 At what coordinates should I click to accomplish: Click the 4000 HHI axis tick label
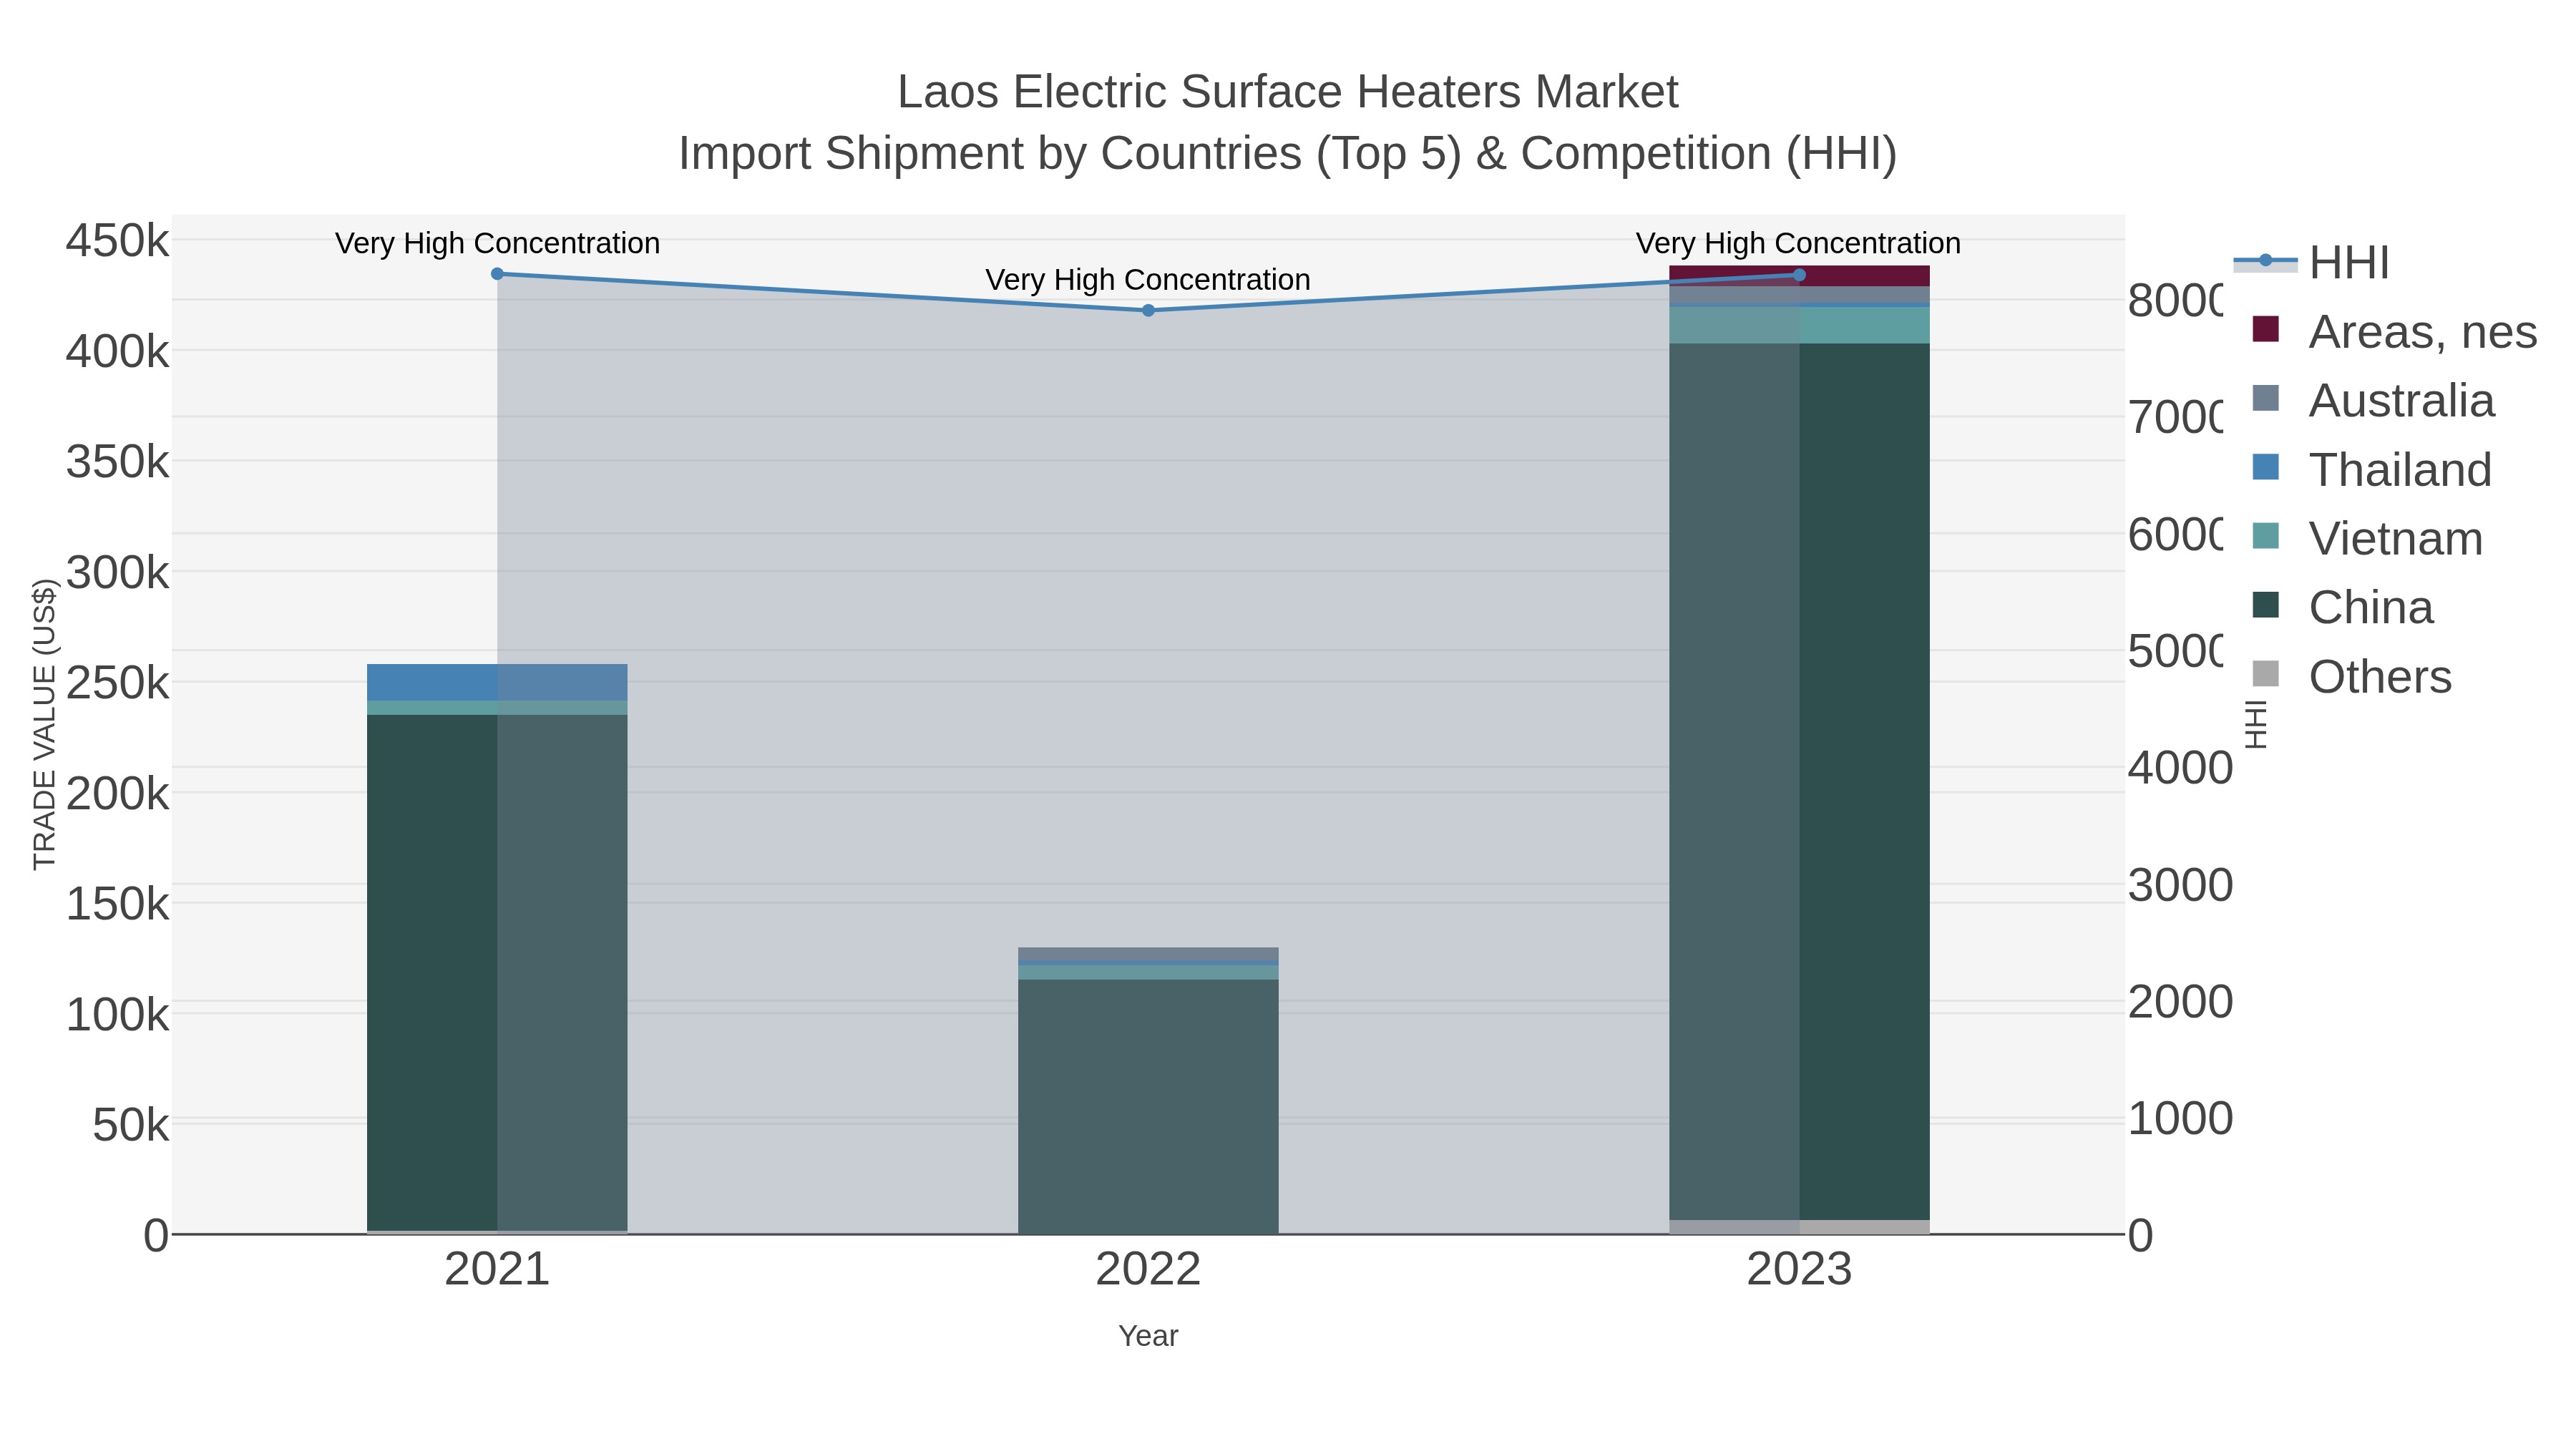[x=2180, y=768]
